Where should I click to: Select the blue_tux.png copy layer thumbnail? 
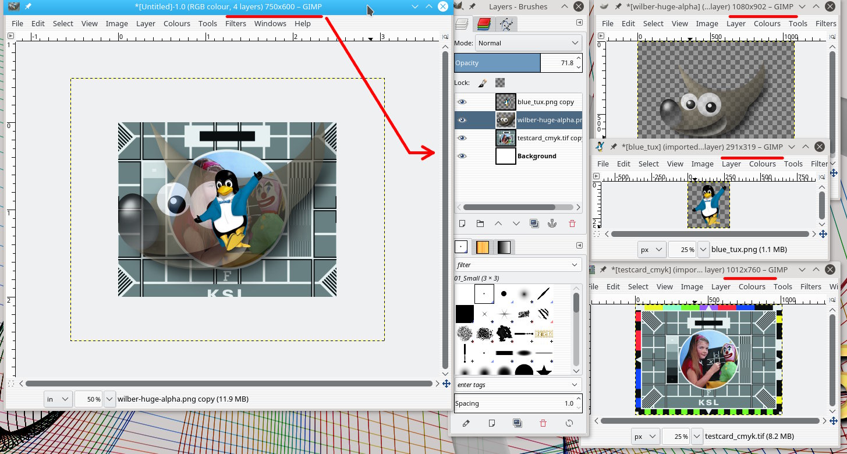(506, 102)
